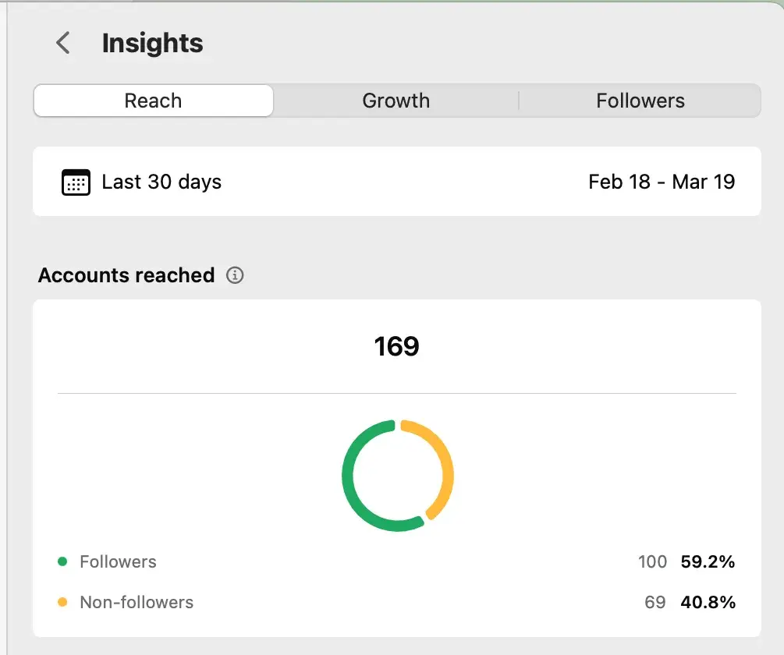Click the total 169 accounts reached value

click(x=396, y=346)
